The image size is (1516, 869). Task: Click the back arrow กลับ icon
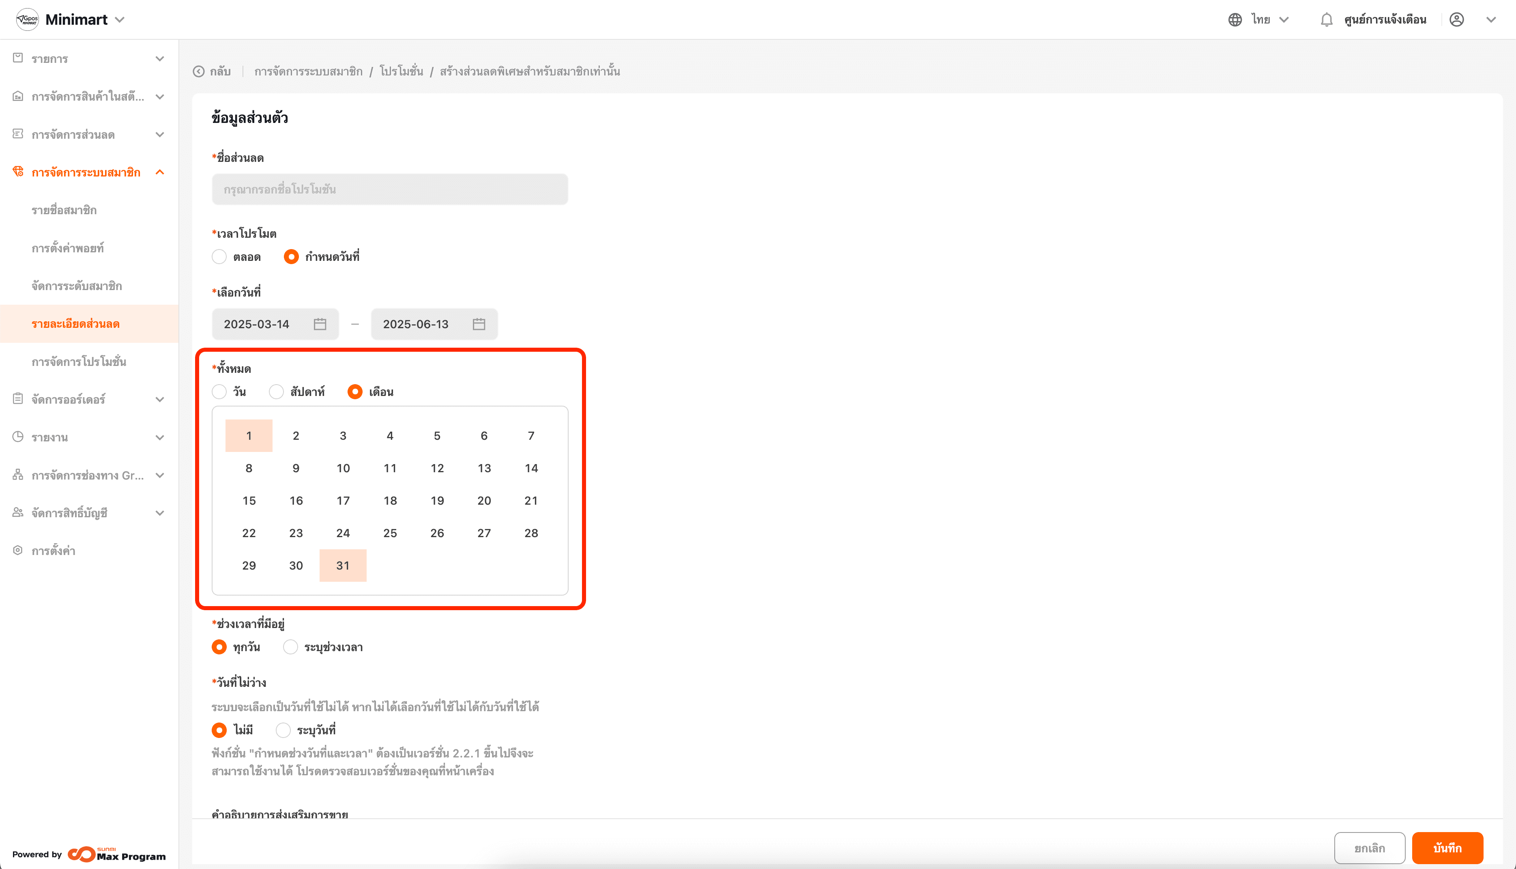(x=199, y=72)
